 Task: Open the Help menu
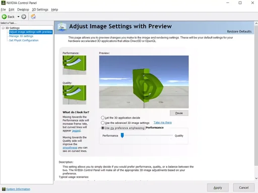click(x=54, y=10)
